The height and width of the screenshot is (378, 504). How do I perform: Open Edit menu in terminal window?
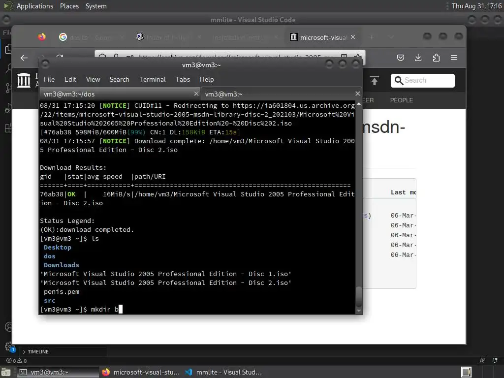click(70, 79)
